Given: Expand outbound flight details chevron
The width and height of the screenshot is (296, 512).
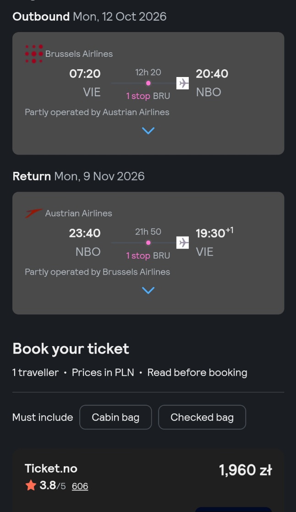Looking at the screenshot, I should pos(148,131).
